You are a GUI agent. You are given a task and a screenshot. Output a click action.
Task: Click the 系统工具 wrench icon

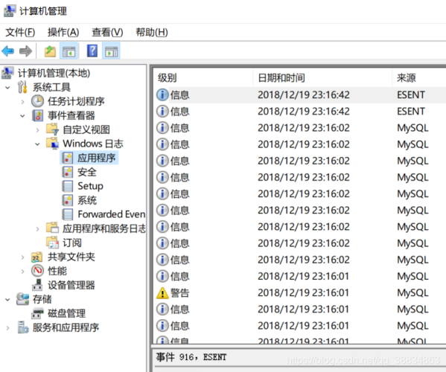pos(22,87)
